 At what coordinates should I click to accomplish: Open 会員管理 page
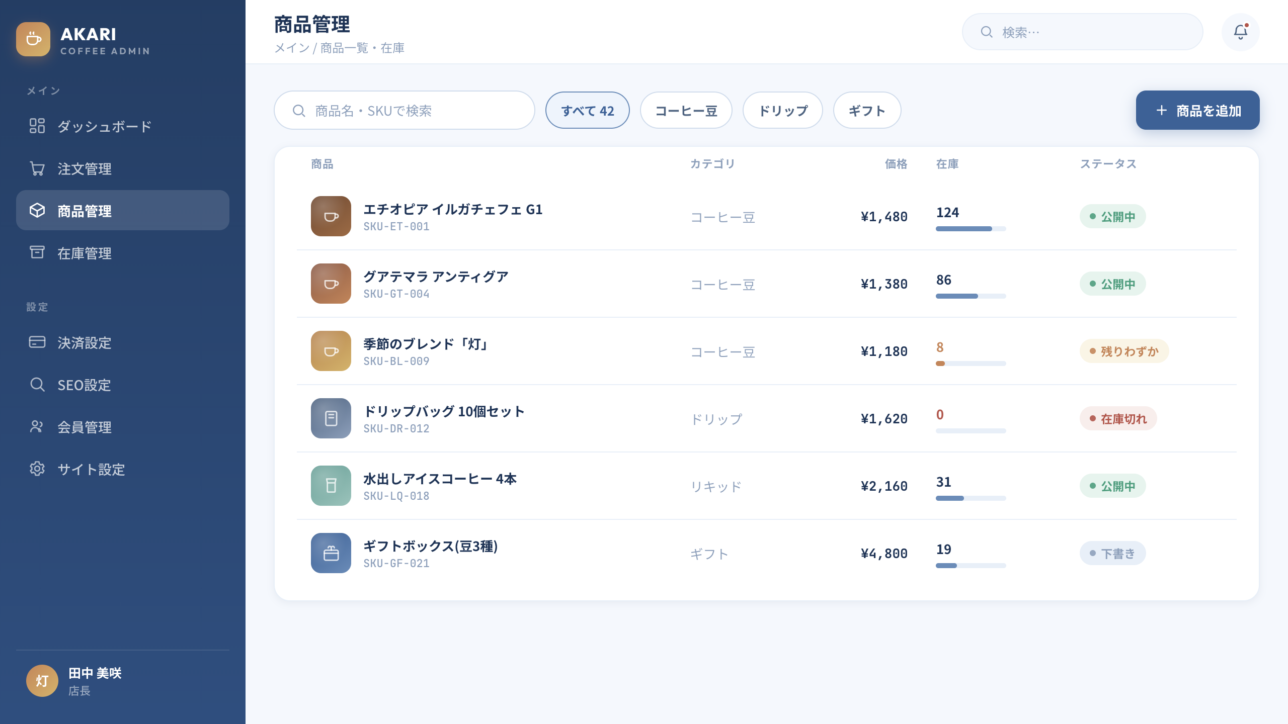coord(123,426)
